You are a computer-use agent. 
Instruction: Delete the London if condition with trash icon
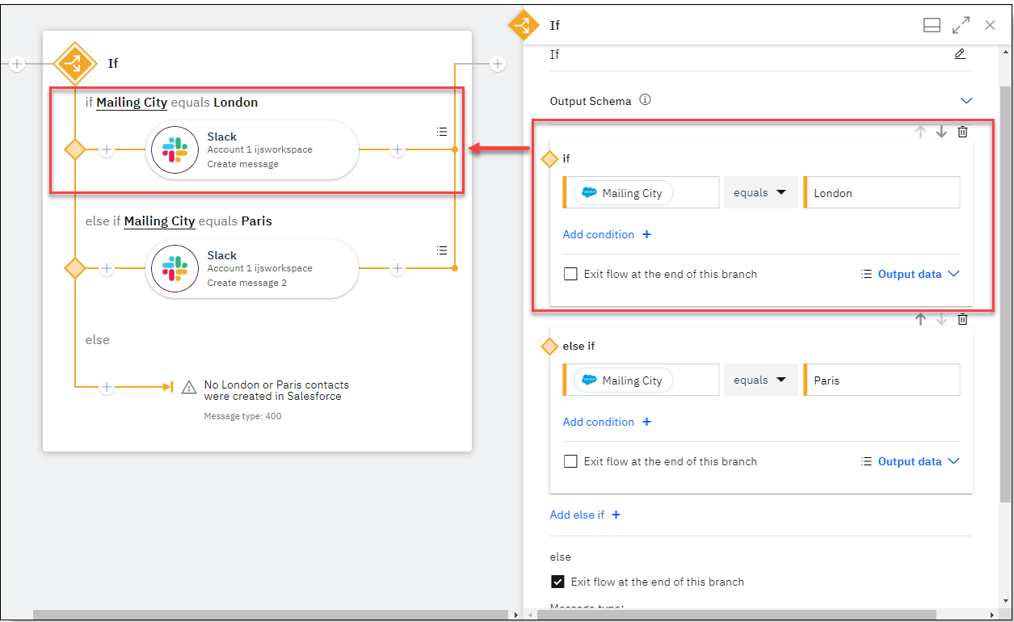point(962,132)
